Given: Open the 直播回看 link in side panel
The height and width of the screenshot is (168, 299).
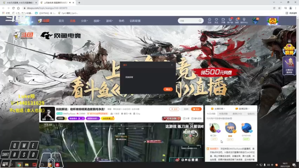Looking at the screenshot, I should pyautogui.click(x=242, y=109).
